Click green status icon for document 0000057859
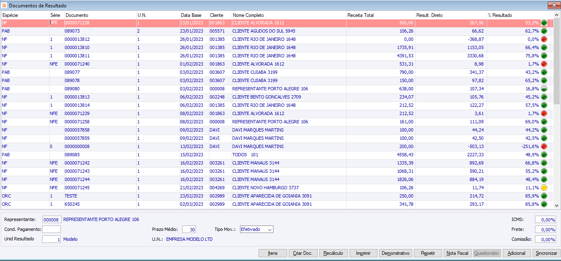 pyautogui.click(x=544, y=138)
